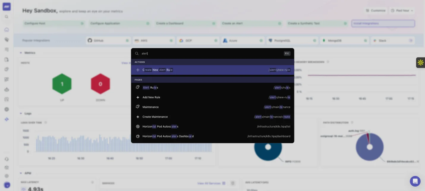Image resolution: width=425 pixels, height=191 pixels.
Task: Click pie icon beside Horizontal Pod Autoscalers Dashboard
Action: click(x=138, y=136)
